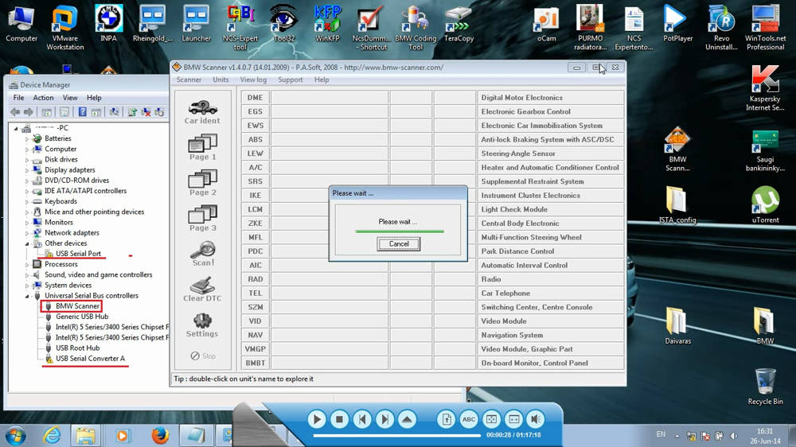Select the BMW Scanner device in the tree

[77, 306]
